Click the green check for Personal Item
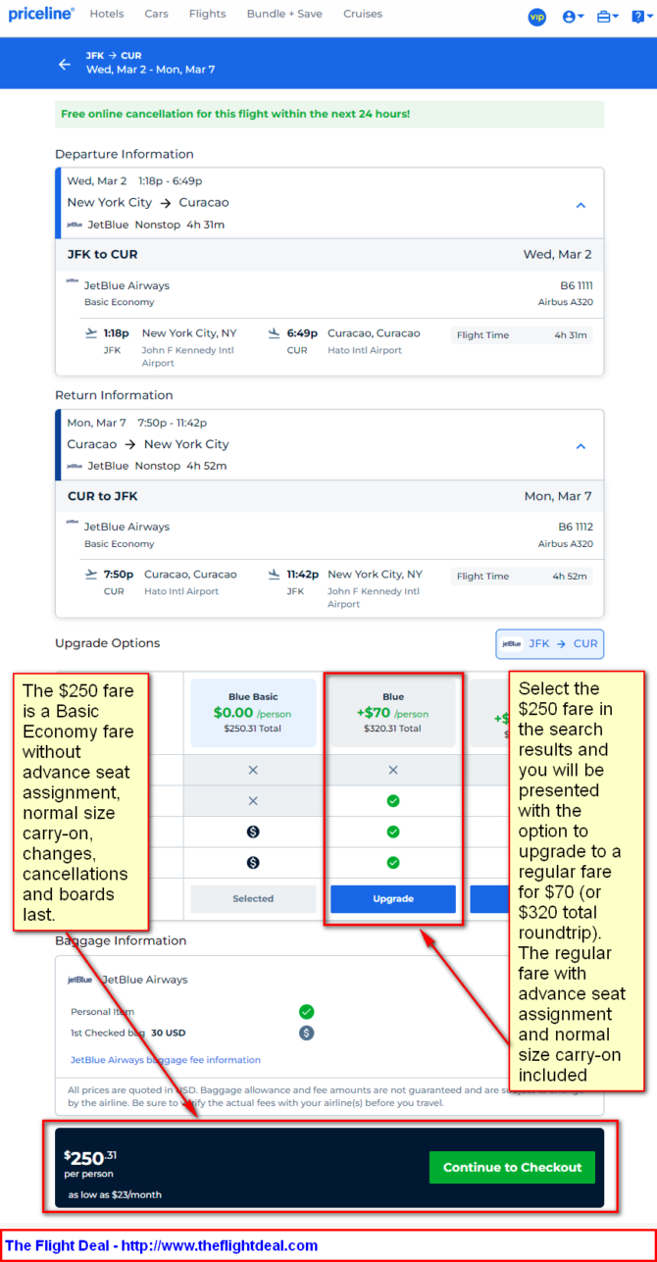Screen dimensions: 657x1262 click(x=307, y=1011)
